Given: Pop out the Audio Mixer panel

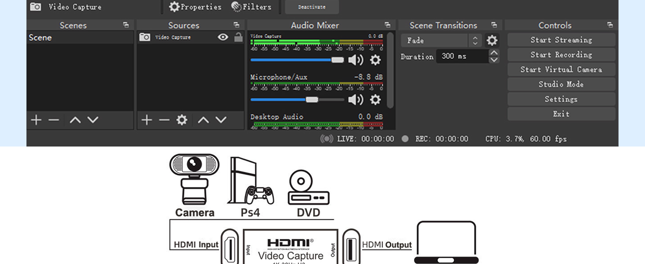Looking at the screenshot, I should point(387,25).
